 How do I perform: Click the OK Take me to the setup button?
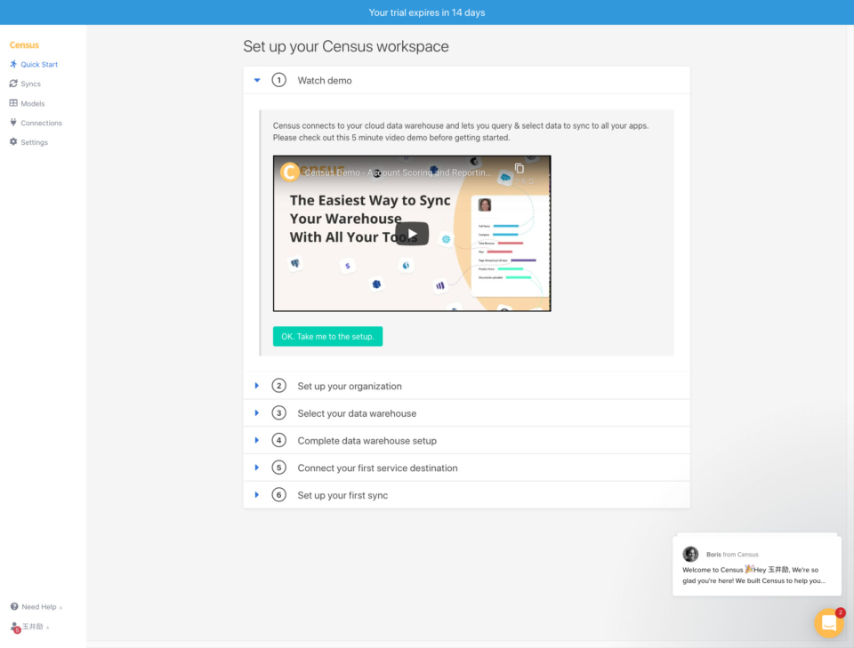coord(327,336)
